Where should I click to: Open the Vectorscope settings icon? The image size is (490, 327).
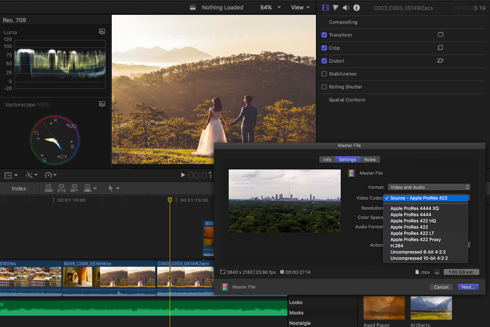(102, 104)
